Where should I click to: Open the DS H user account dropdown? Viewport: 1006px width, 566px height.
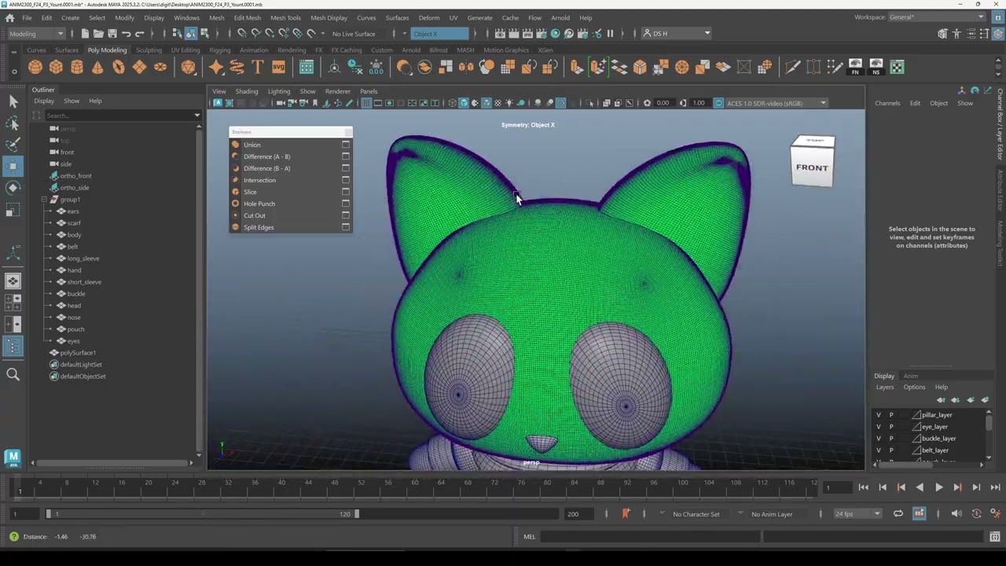tap(676, 33)
